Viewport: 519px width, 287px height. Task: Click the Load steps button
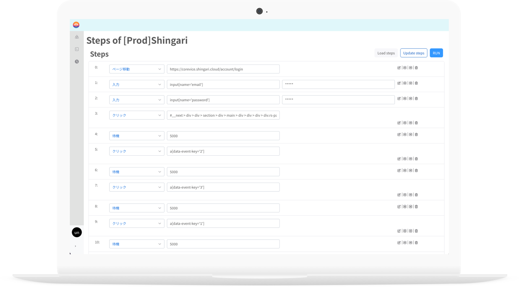click(386, 53)
